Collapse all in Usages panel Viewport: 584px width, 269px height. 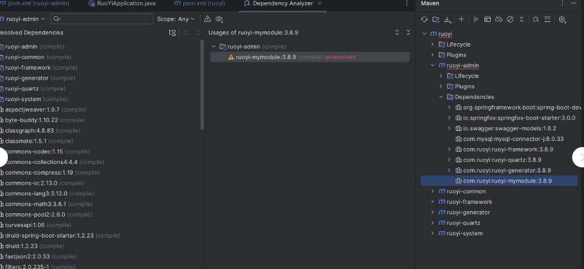(408, 33)
